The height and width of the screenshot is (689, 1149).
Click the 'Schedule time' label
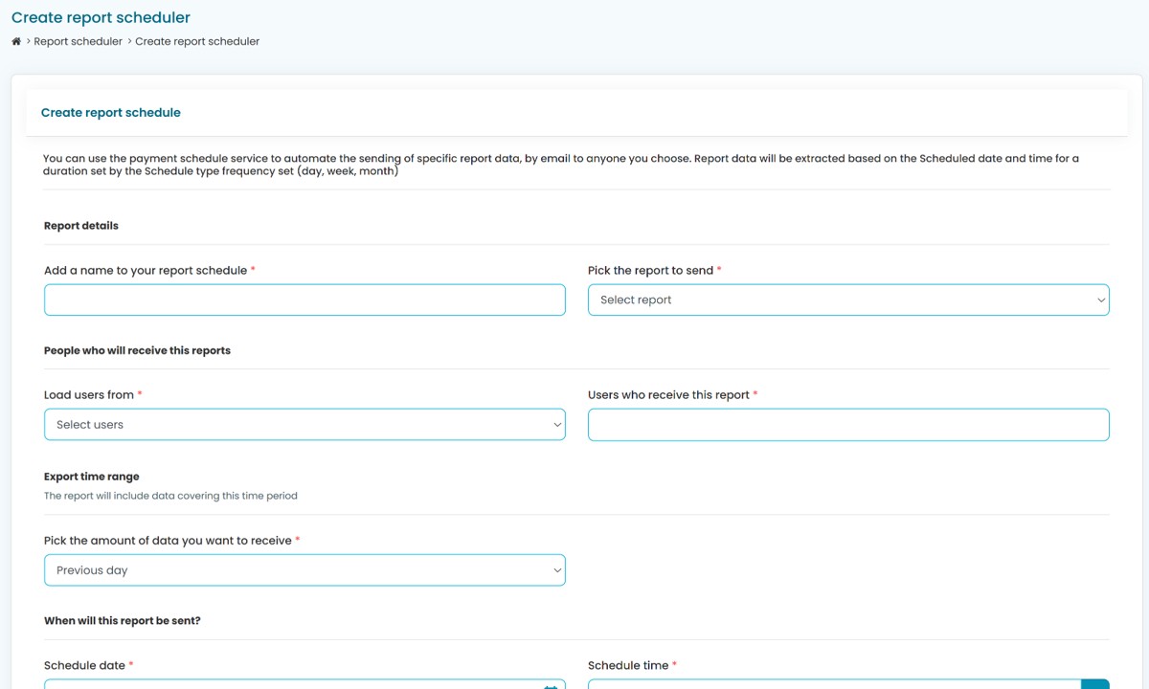click(628, 665)
